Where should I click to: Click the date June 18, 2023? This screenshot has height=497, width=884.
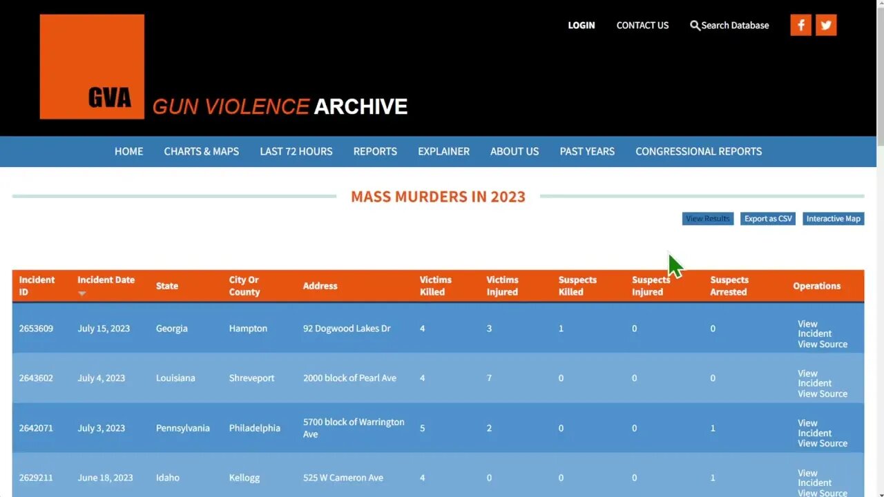[104, 478]
